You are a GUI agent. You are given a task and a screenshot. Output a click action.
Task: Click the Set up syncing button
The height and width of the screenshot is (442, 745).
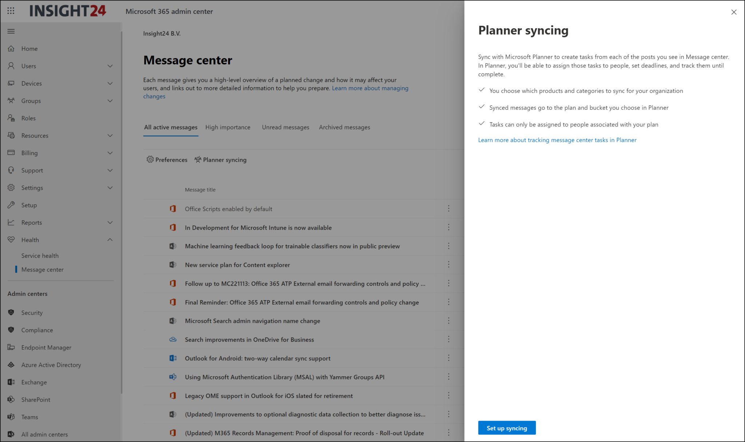[x=507, y=428]
